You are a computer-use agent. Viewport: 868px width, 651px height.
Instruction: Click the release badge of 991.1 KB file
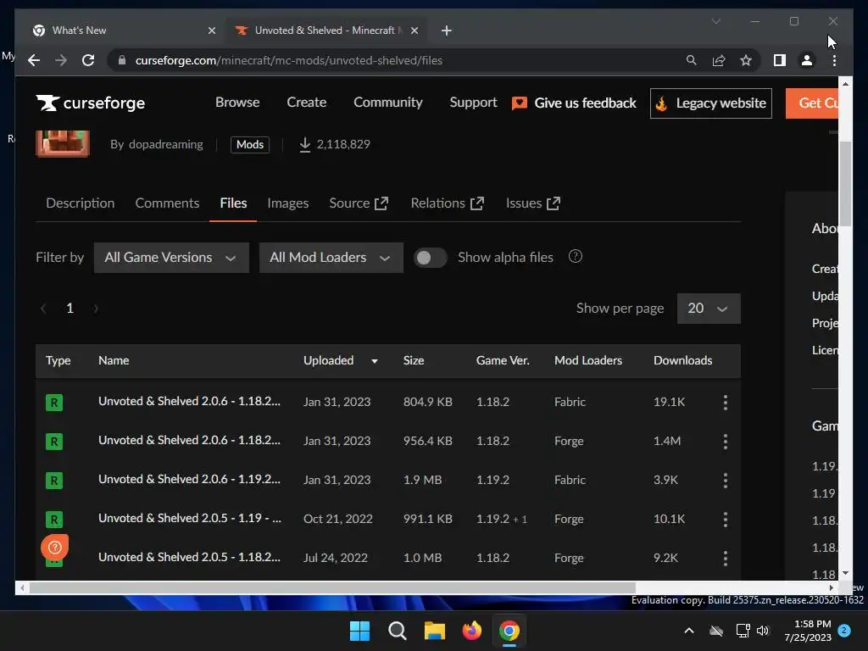53,520
